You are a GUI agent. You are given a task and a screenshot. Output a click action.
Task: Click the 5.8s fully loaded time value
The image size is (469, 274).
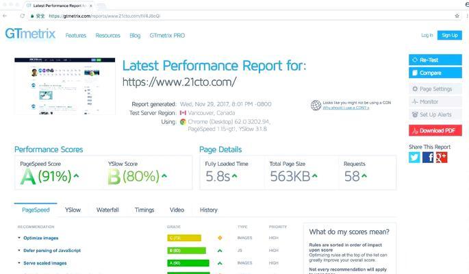tap(218, 176)
